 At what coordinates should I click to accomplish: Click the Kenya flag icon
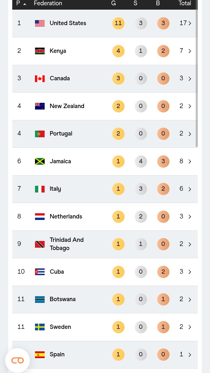[40, 51]
